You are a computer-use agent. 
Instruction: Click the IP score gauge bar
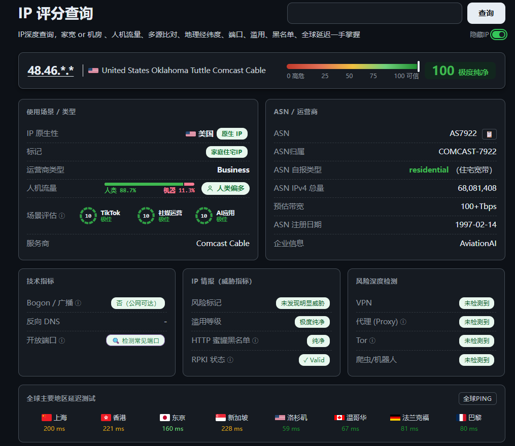(x=353, y=66)
